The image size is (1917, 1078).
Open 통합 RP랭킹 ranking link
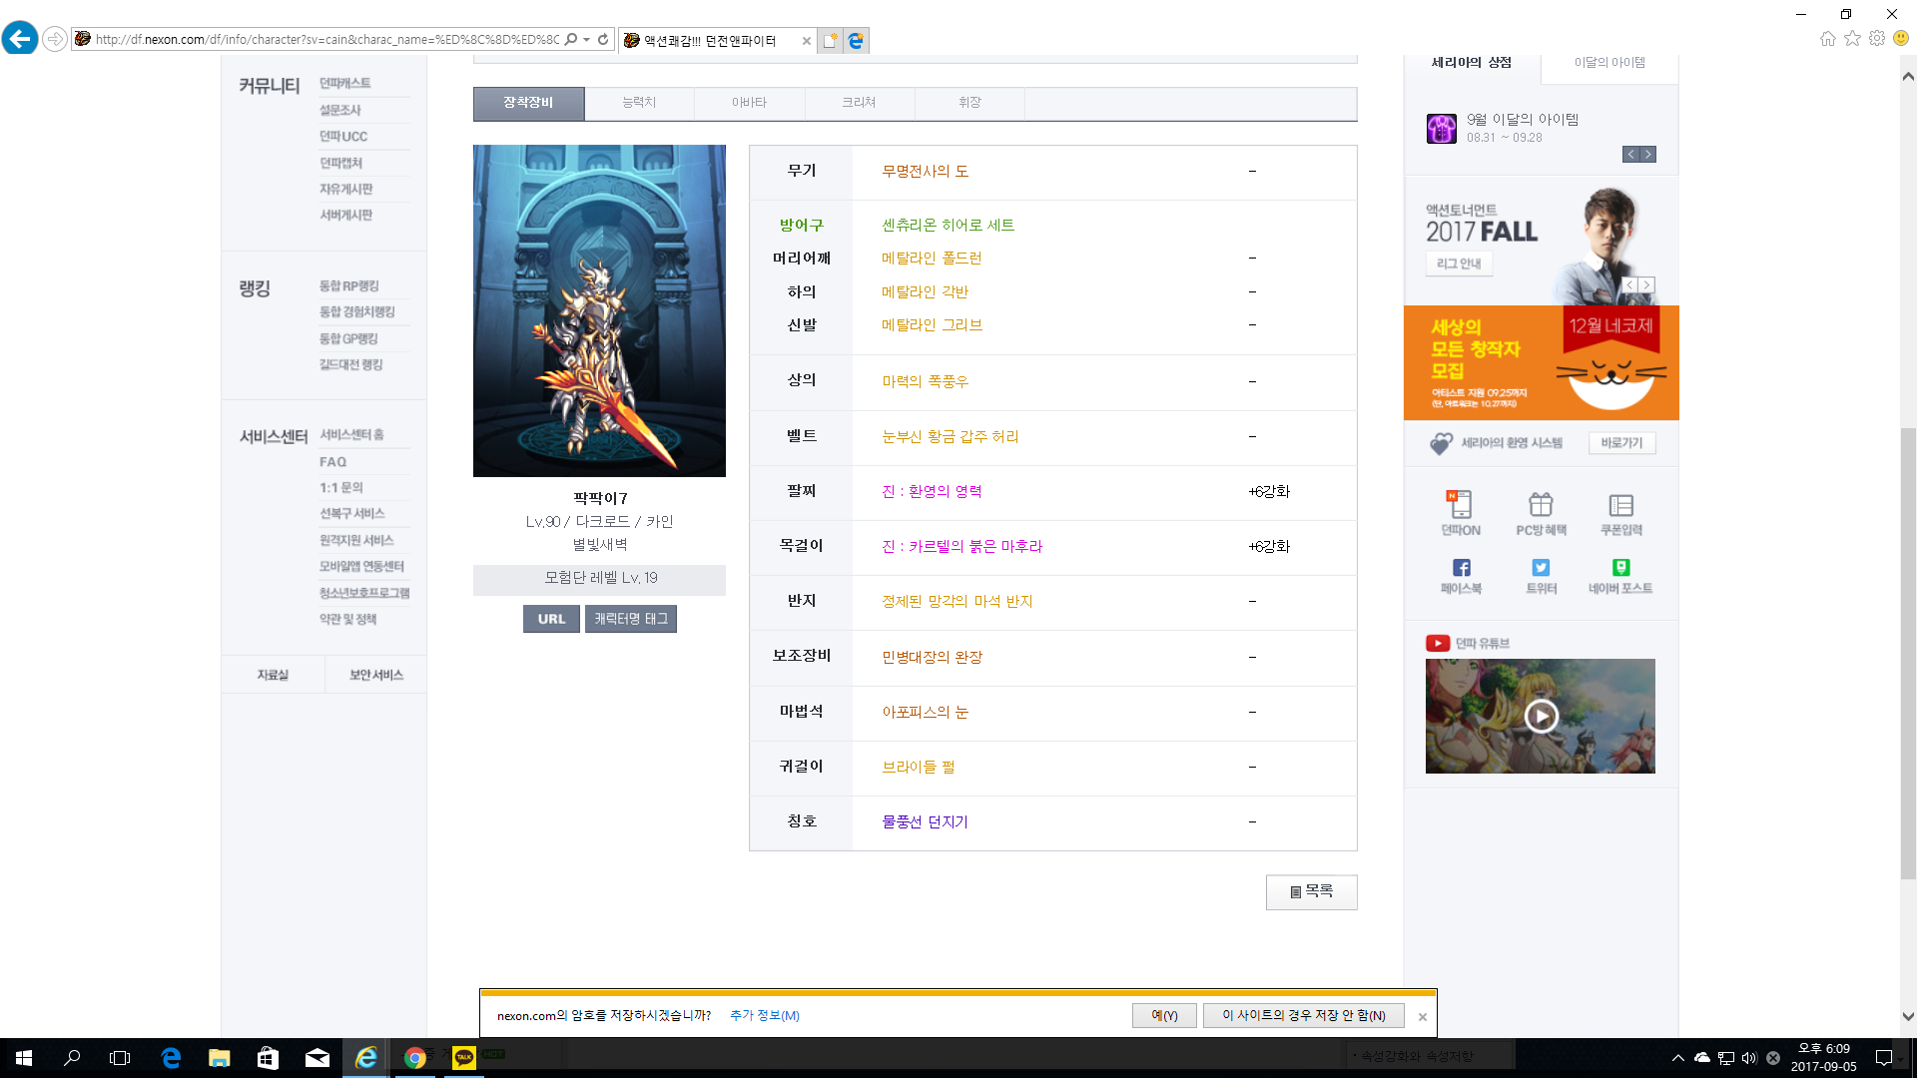click(348, 286)
